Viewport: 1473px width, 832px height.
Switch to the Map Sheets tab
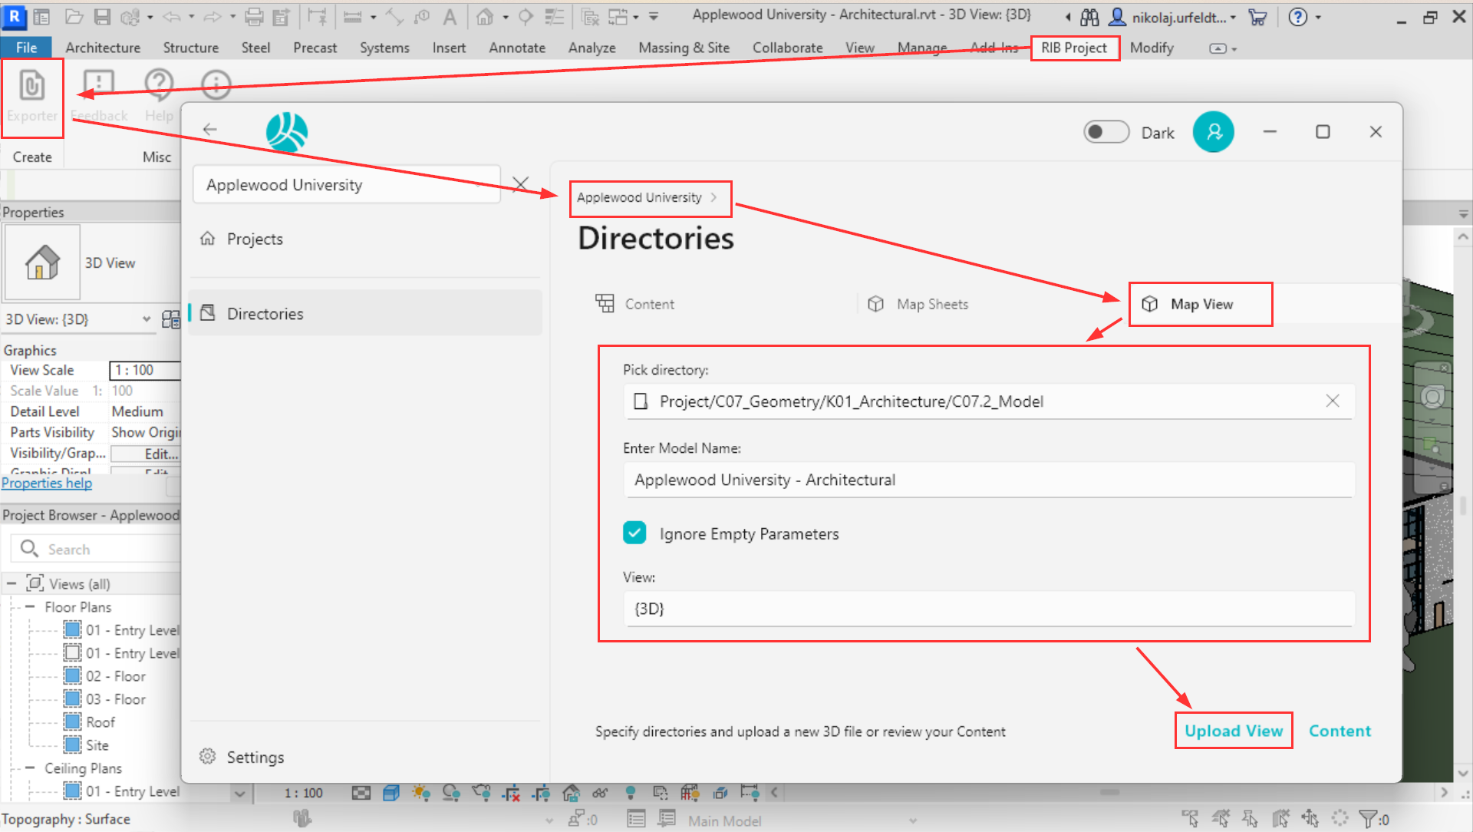[x=931, y=304]
